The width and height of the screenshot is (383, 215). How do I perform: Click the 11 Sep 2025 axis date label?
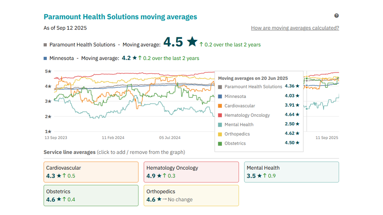(x=327, y=138)
